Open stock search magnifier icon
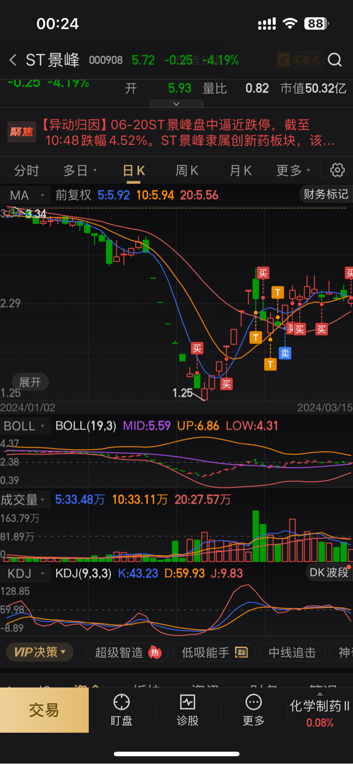The width and height of the screenshot is (353, 764). (x=335, y=60)
